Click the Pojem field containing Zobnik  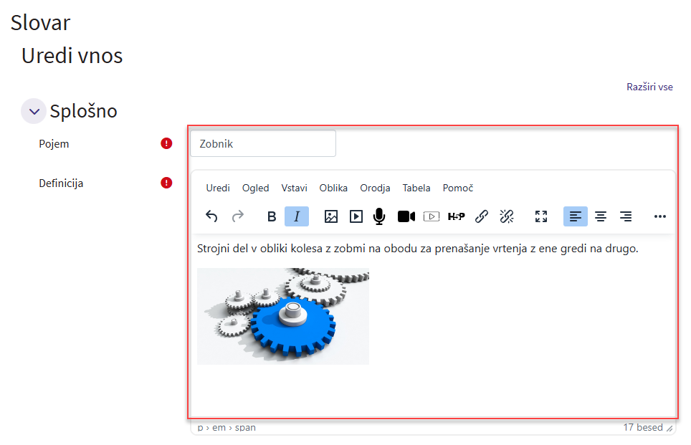point(263,143)
